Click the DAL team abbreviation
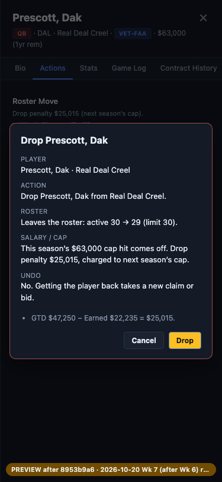The height and width of the screenshot is (482, 222). (x=44, y=33)
